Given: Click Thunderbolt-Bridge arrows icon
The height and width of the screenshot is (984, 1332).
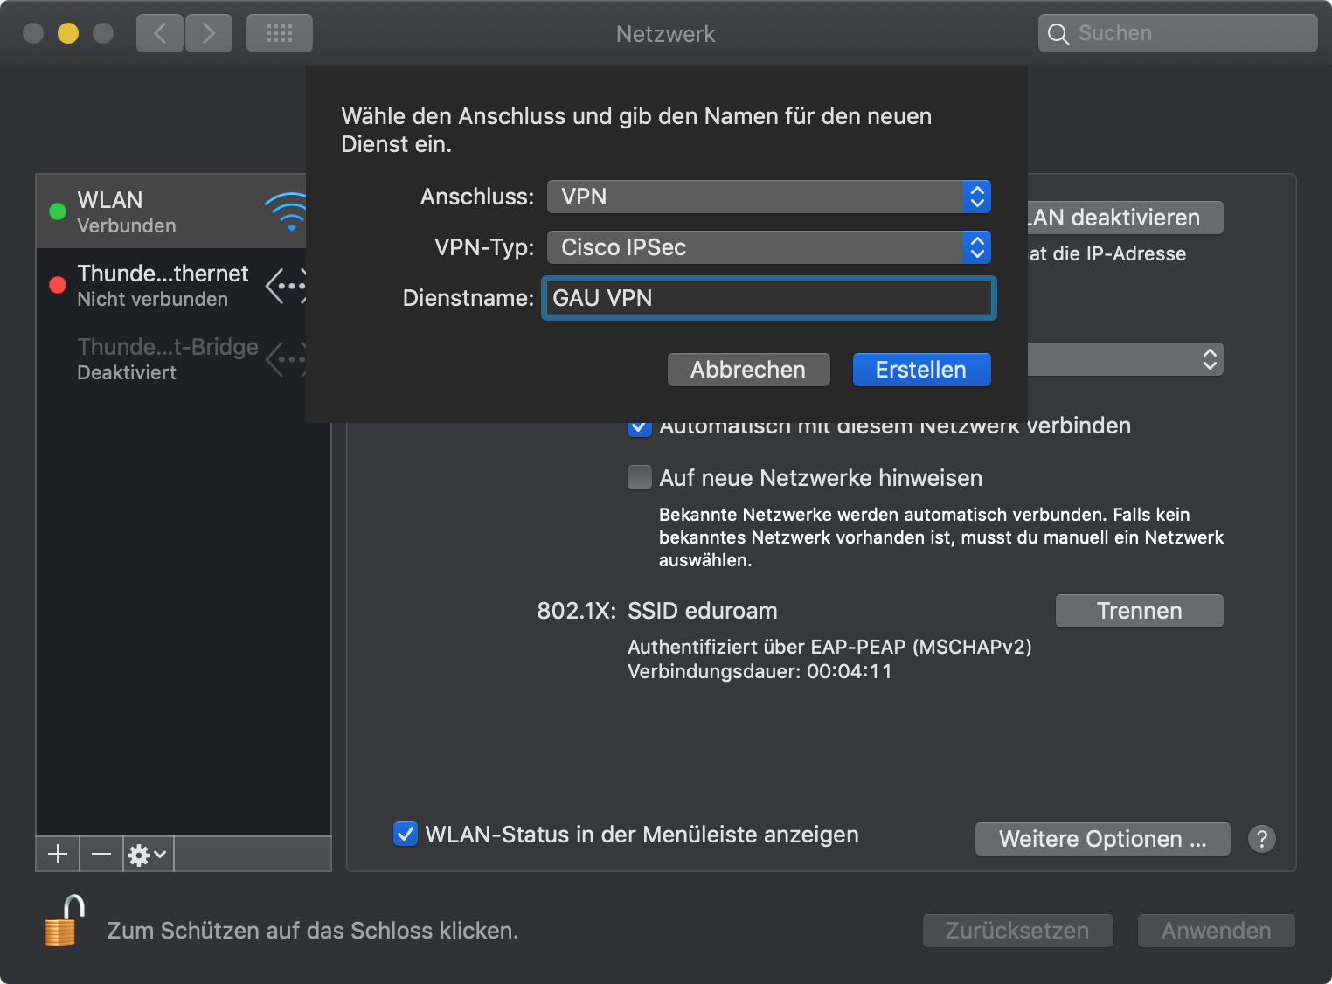Looking at the screenshot, I should pyautogui.click(x=286, y=359).
